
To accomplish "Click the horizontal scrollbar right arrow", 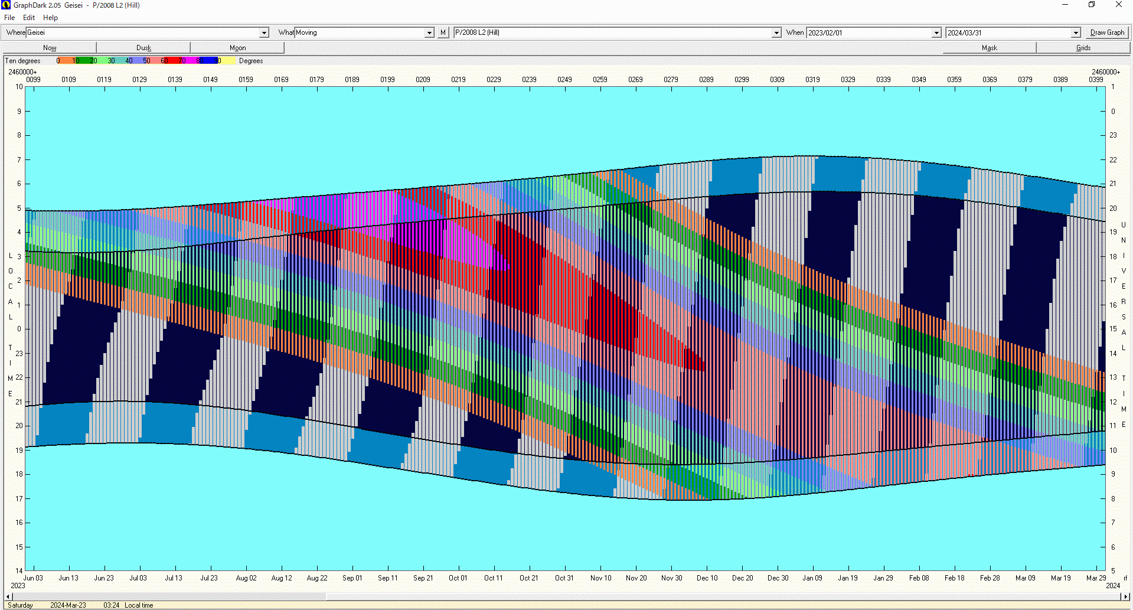I will (x=1125, y=596).
